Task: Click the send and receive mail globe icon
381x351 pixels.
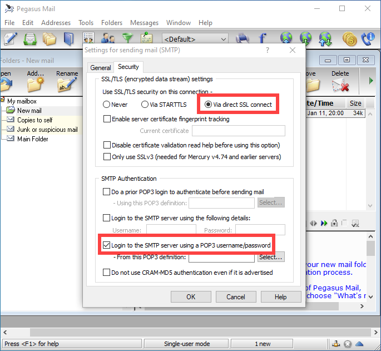Action: [x=325, y=38]
